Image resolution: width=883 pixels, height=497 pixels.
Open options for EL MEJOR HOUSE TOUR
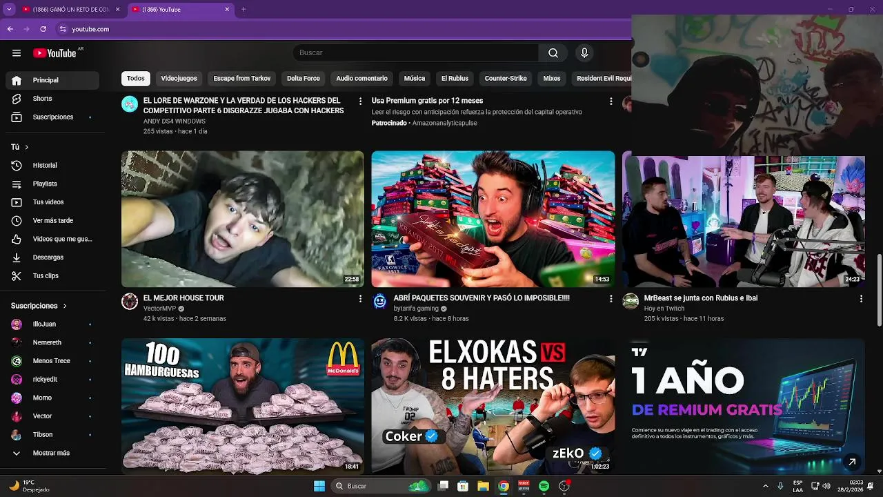(360, 299)
